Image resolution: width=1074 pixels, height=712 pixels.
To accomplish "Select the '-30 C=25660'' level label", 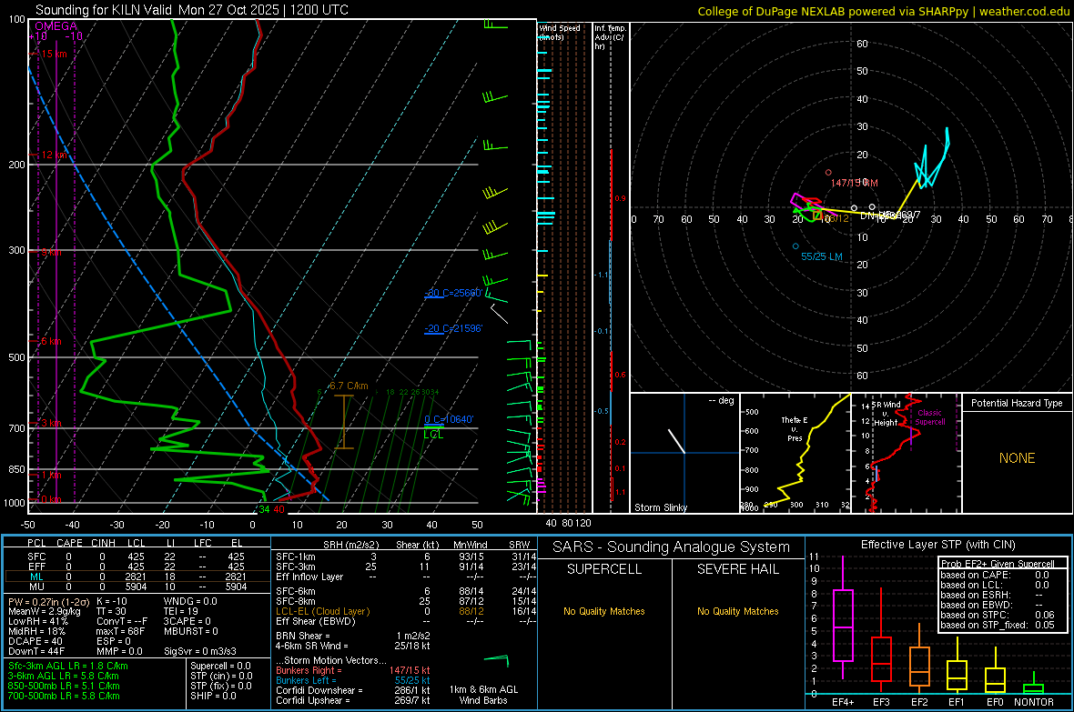I will [452, 293].
